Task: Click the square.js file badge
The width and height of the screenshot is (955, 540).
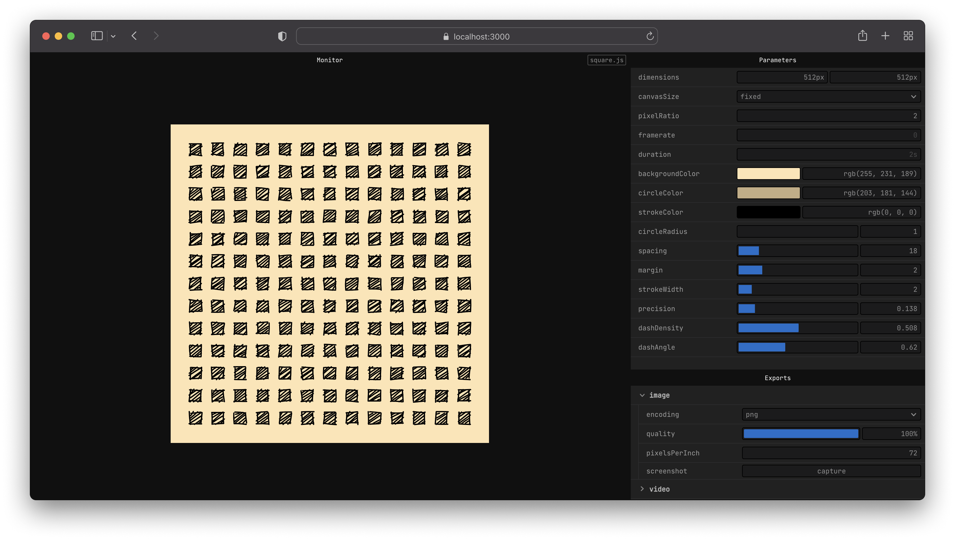Action: 607,60
